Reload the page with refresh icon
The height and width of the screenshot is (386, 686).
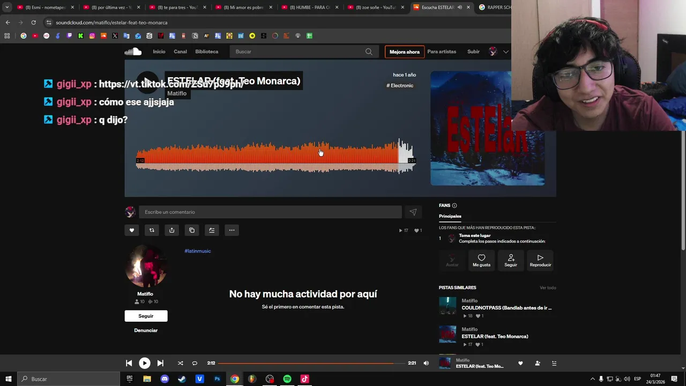tap(33, 23)
